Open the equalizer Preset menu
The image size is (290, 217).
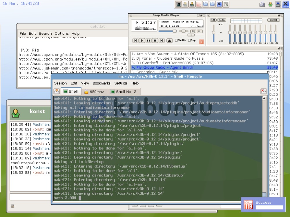click(273, 20)
